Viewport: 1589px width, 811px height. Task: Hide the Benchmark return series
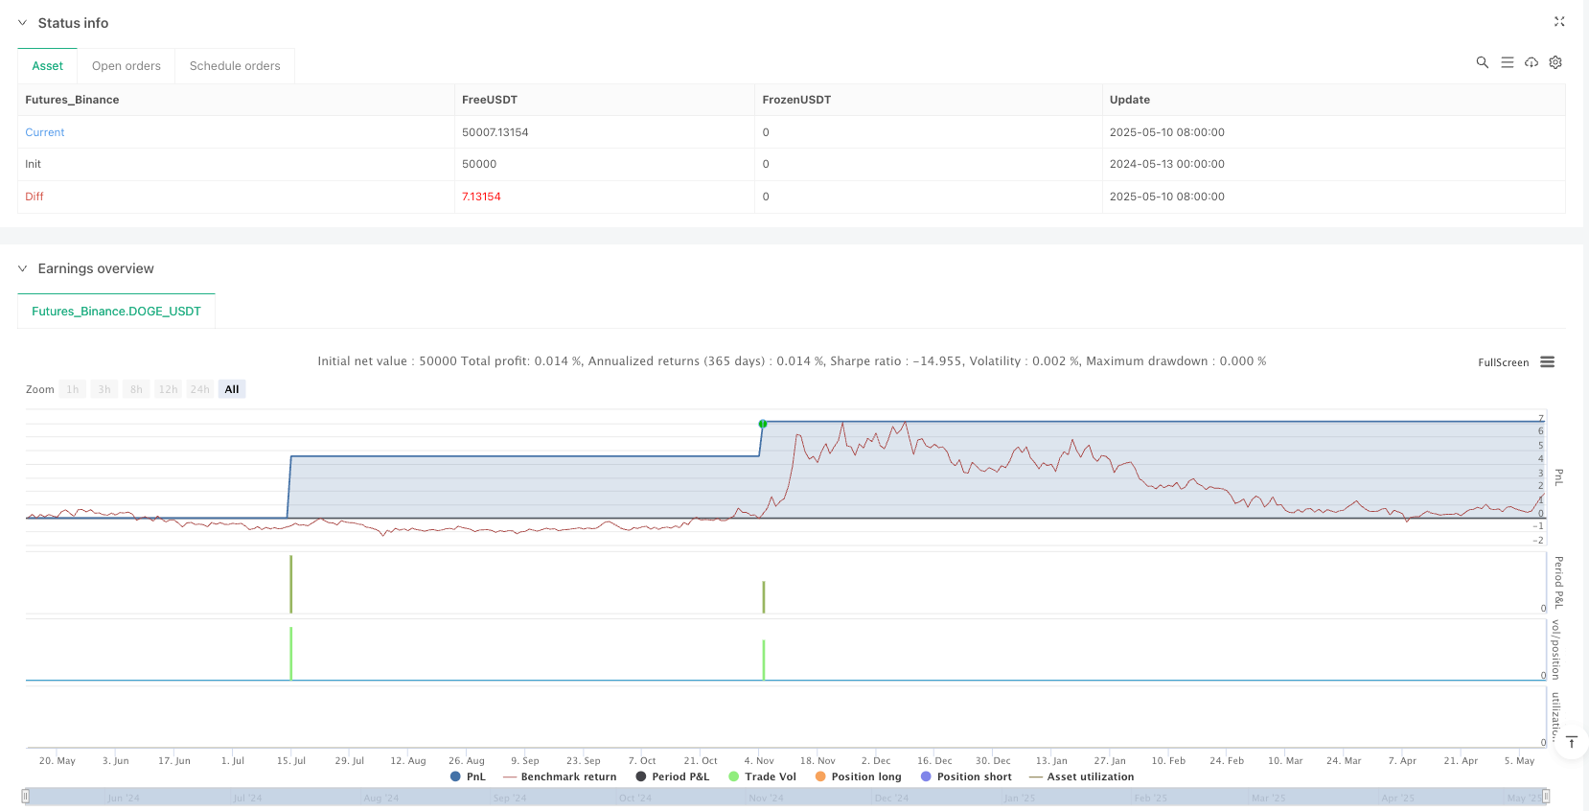pos(560,776)
